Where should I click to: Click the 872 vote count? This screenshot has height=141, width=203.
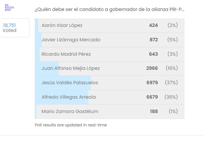pos(154,40)
